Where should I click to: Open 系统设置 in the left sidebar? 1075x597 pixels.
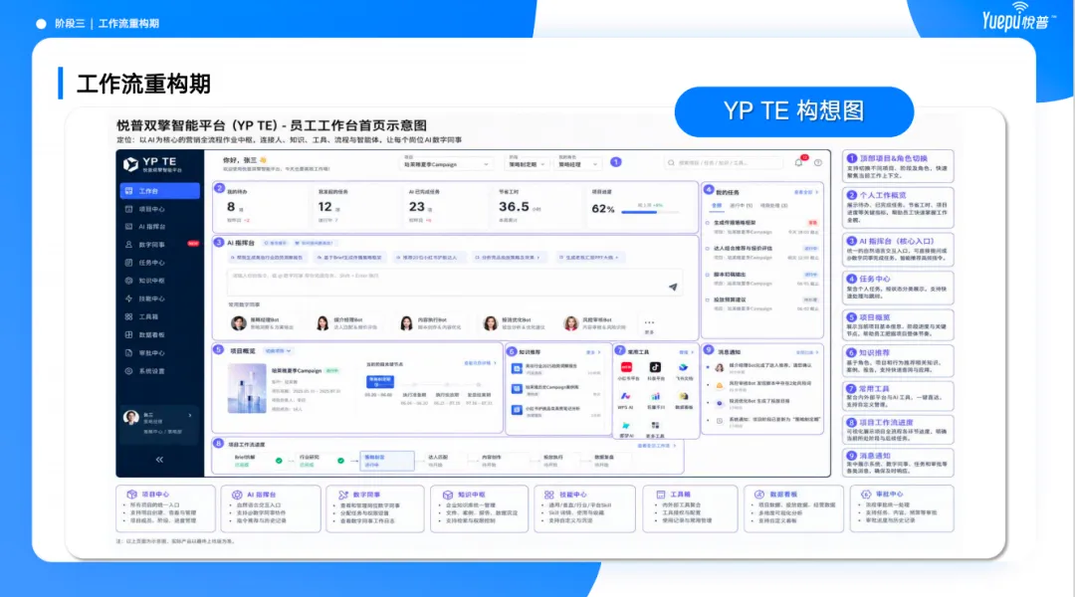click(x=159, y=371)
